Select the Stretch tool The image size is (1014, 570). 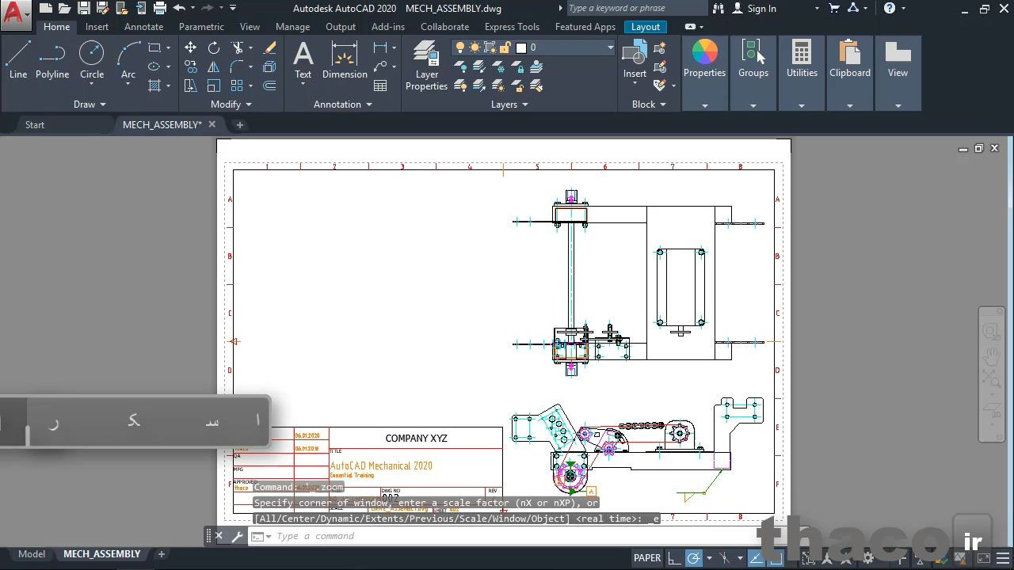tap(191, 85)
